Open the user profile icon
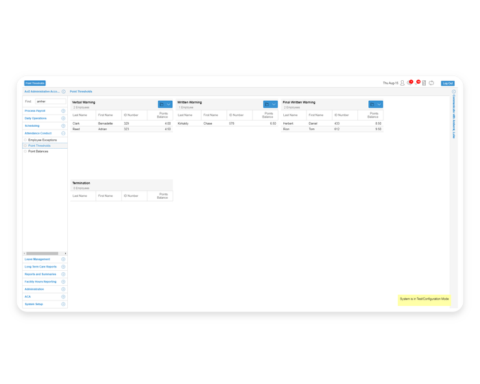This screenshot has width=480, height=384. [403, 83]
